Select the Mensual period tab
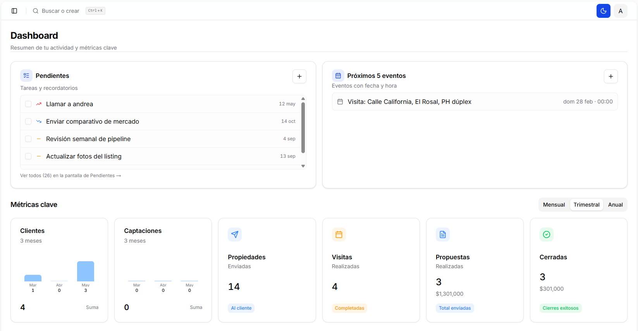638x331 pixels. coord(554,205)
